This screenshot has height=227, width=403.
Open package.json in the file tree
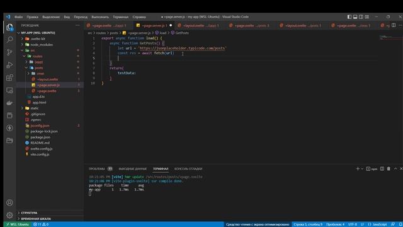tap(40, 137)
